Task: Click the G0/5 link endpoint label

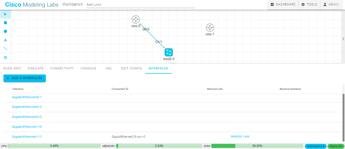Action: tap(146, 29)
